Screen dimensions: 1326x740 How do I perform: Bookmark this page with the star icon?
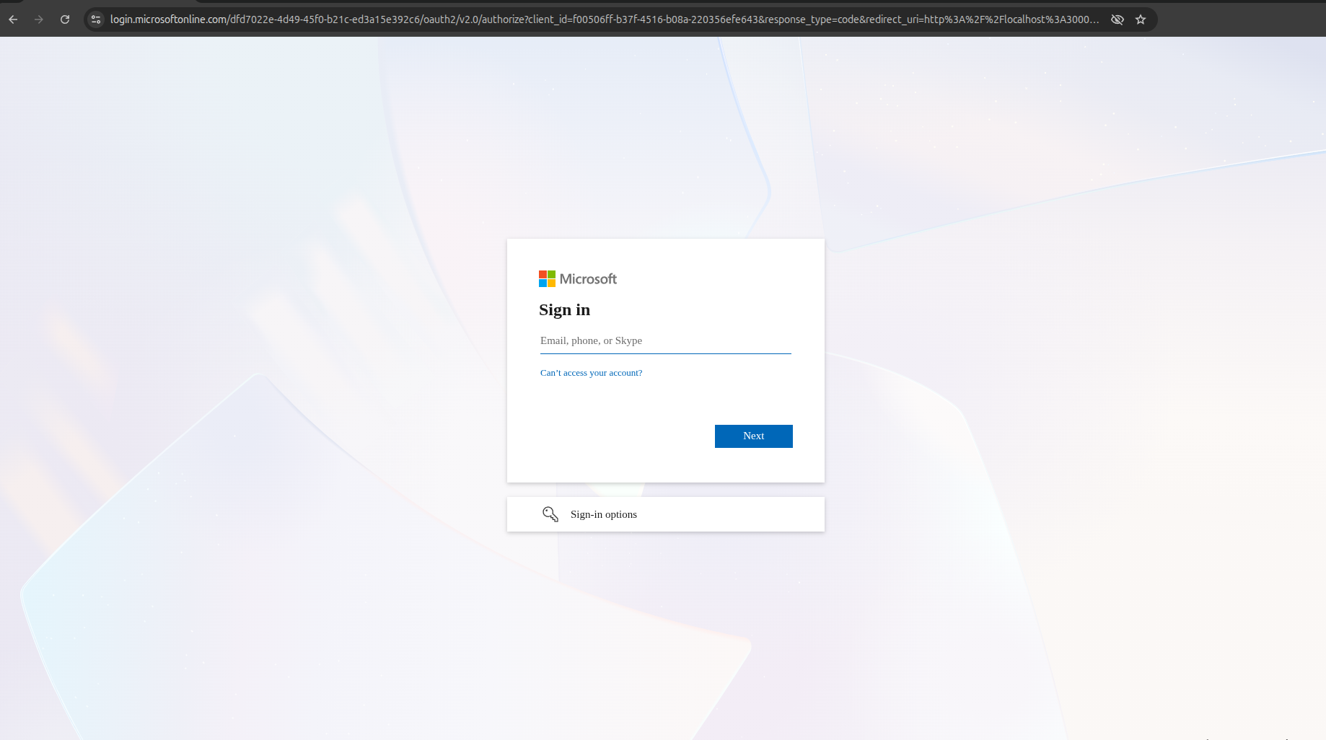pyautogui.click(x=1141, y=19)
